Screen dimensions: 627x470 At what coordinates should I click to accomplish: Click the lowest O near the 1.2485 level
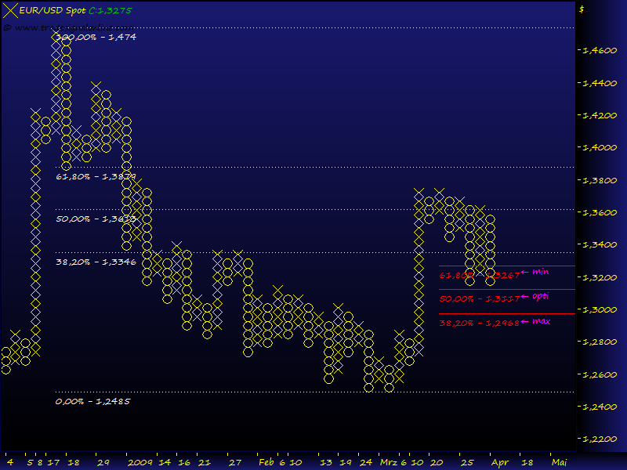pos(370,385)
